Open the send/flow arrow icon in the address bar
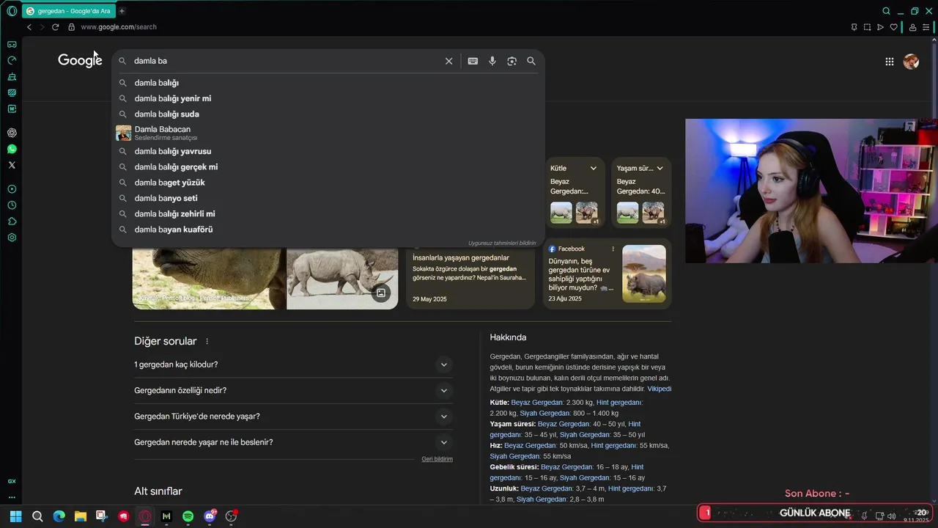Viewport: 938px width, 528px height. pyautogui.click(x=880, y=27)
